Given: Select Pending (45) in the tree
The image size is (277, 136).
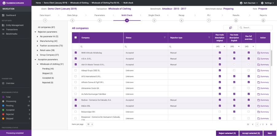Looking at the screenshot, I should click(48, 69).
